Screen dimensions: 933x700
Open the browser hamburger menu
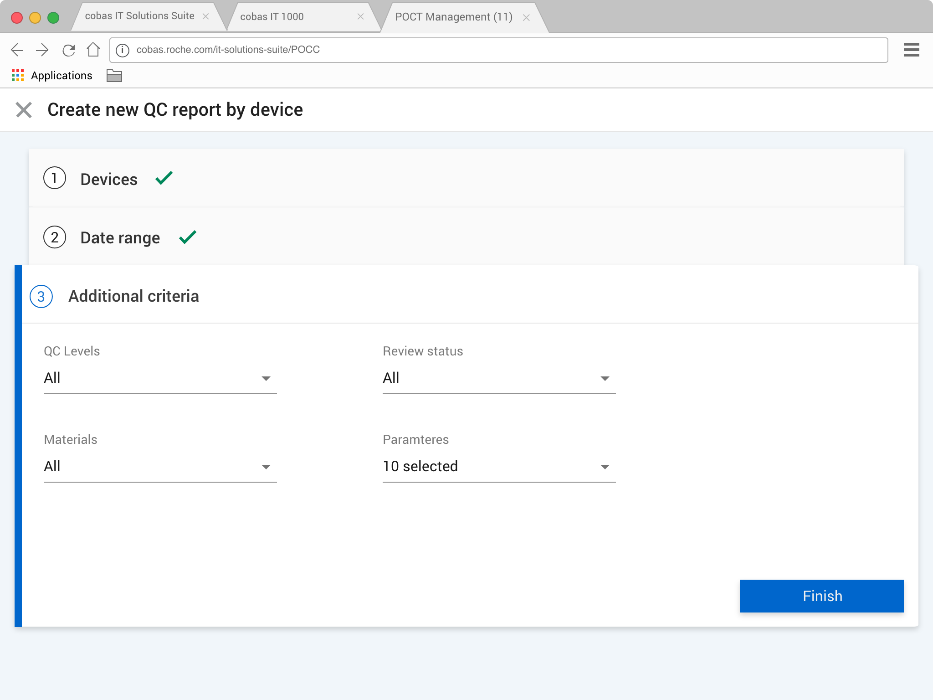click(x=911, y=50)
